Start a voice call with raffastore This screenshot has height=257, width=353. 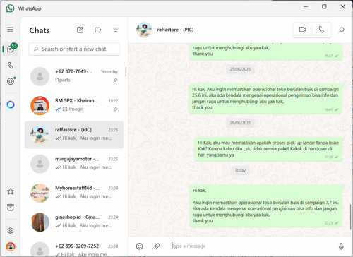(321, 30)
